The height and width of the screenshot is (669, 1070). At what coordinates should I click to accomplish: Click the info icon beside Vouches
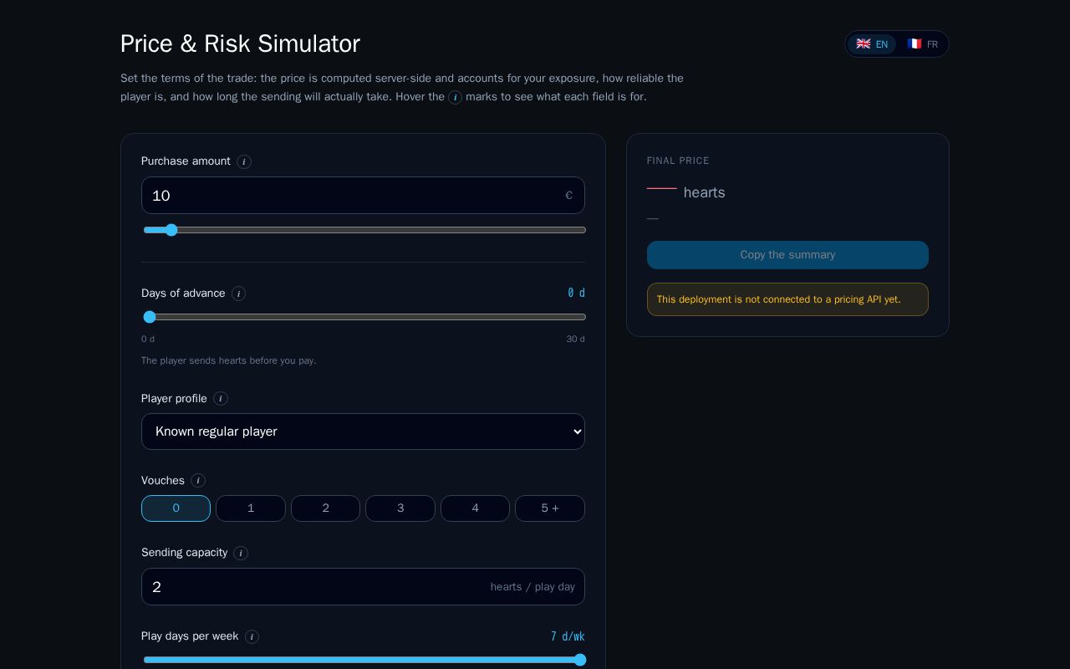[x=198, y=481]
